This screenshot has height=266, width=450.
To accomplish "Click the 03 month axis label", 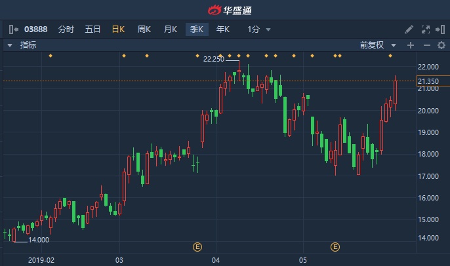I will [119, 260].
